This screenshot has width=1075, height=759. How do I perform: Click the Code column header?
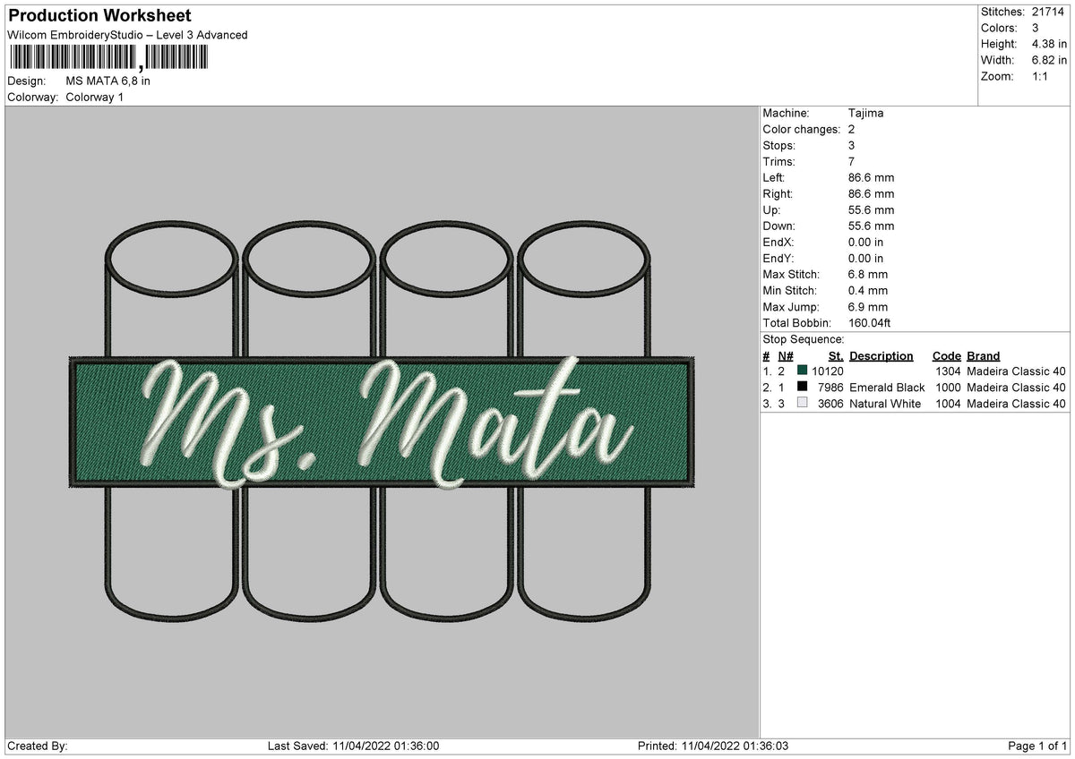[946, 355]
